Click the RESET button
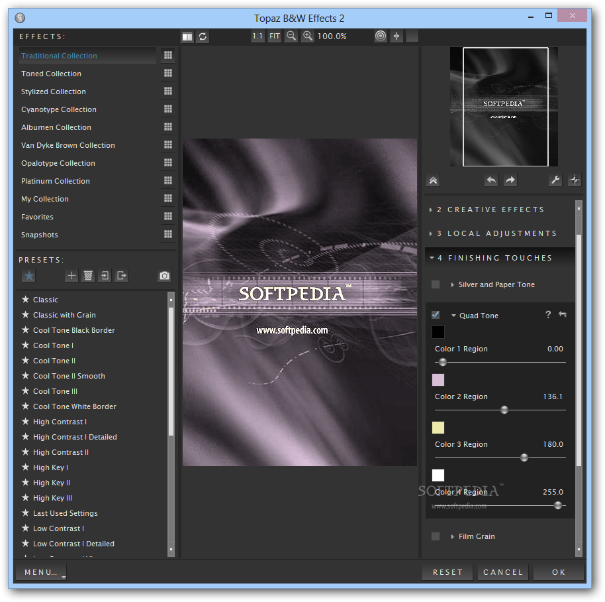605x602 pixels. point(447,572)
